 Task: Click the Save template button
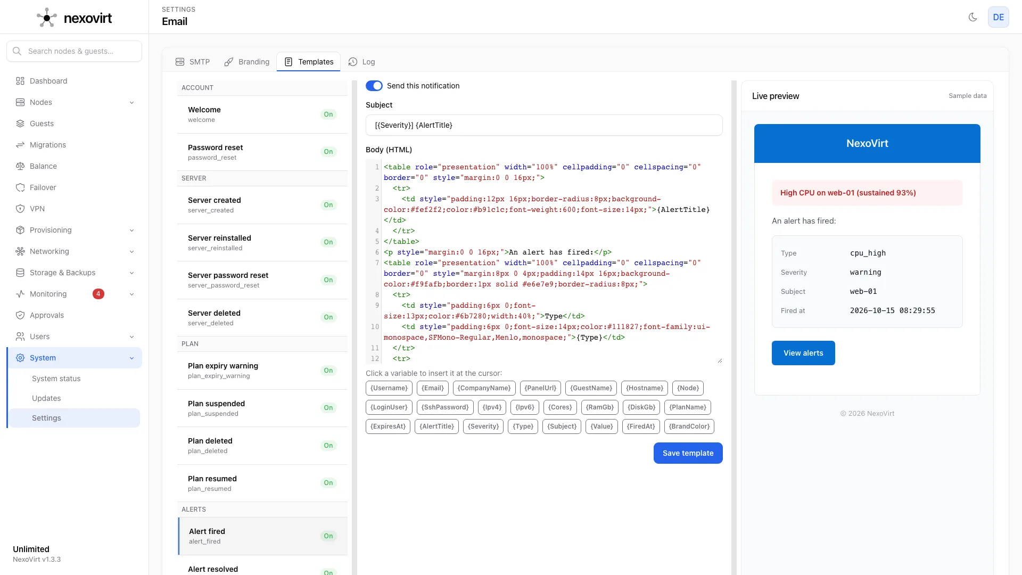tap(688, 453)
